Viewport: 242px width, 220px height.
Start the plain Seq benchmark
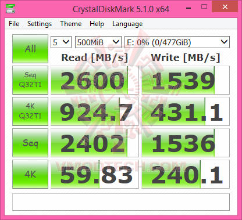(30, 143)
